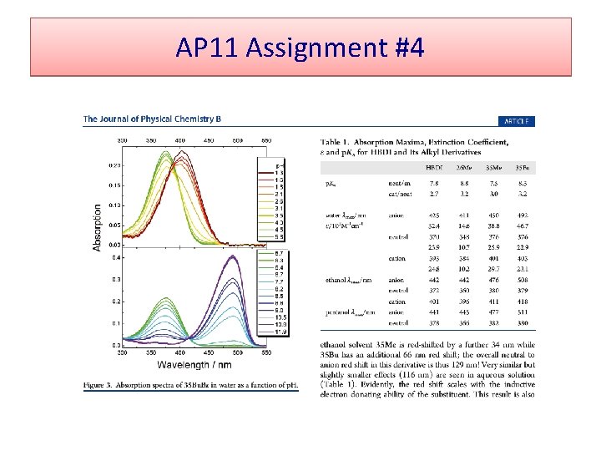
Task: Click the "Wavelength / nm" x-axis label
Action: 194,364
